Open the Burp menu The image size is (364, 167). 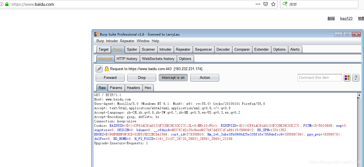[x=100, y=41]
